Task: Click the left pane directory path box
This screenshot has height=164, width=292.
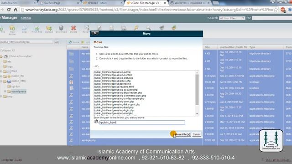Action: pyautogui.click(x=26, y=42)
